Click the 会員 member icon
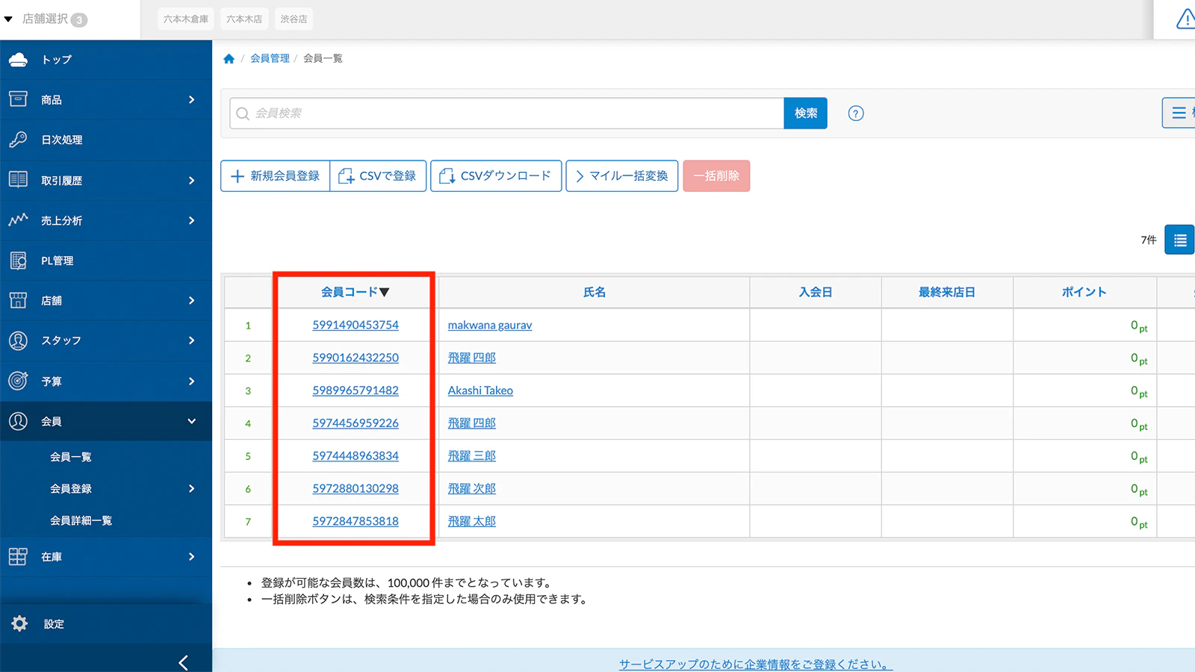This screenshot has height=672, width=1195. coord(18,421)
